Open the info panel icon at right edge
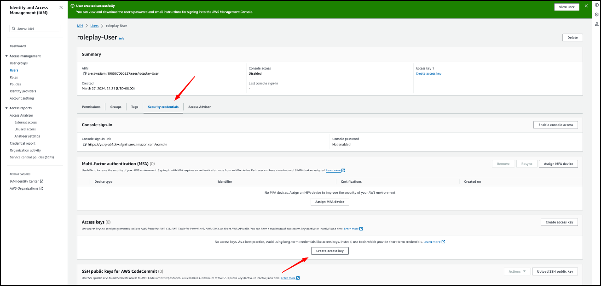The width and height of the screenshot is (601, 286). pos(597,5)
